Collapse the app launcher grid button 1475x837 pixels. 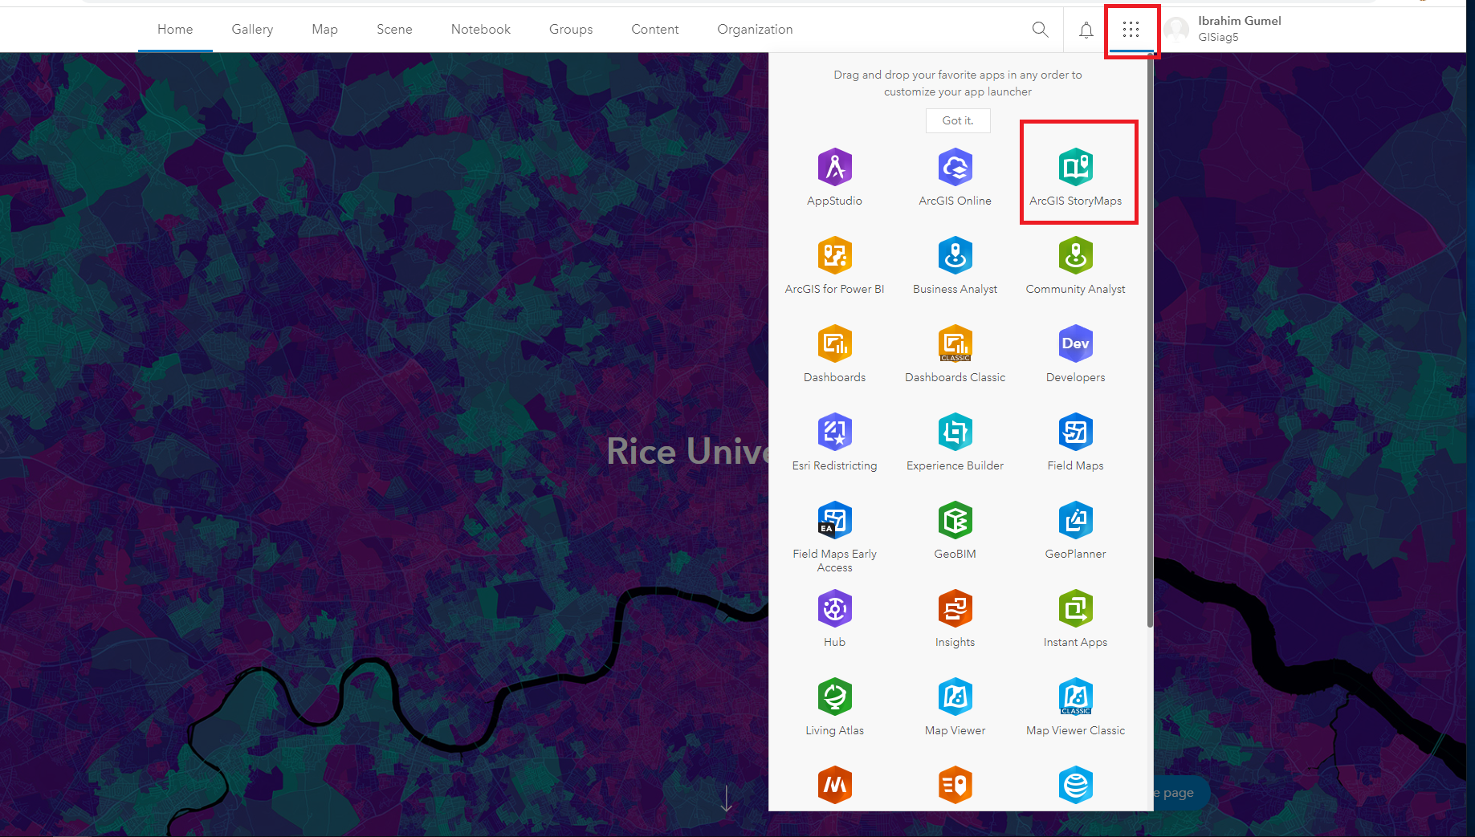point(1131,30)
